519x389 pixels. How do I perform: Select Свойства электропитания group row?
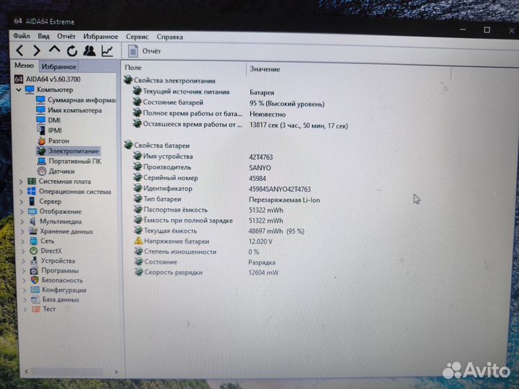click(170, 81)
